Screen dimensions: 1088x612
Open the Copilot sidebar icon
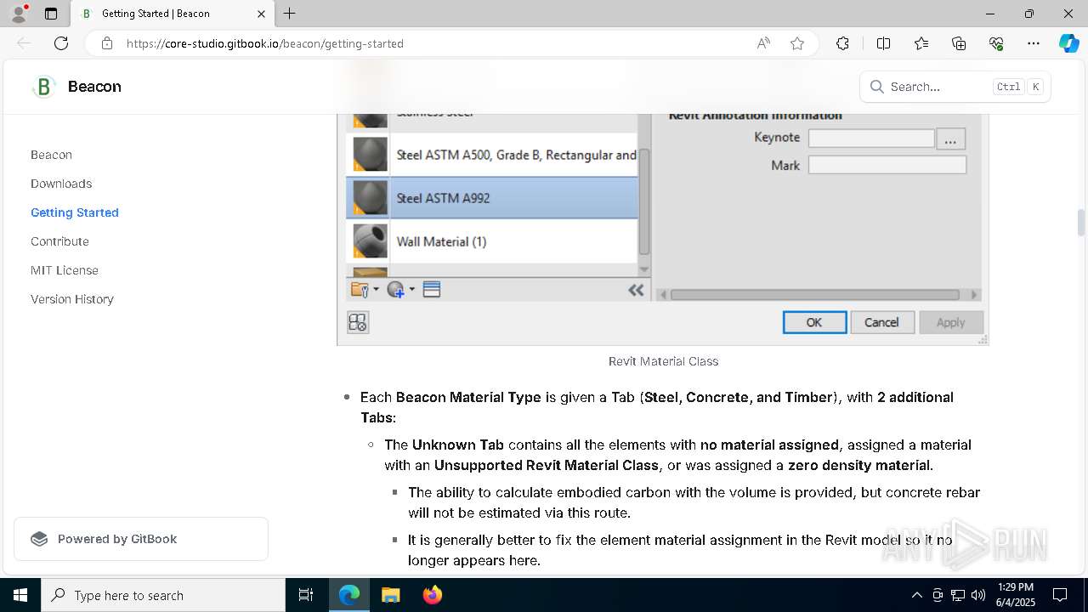[1068, 43]
